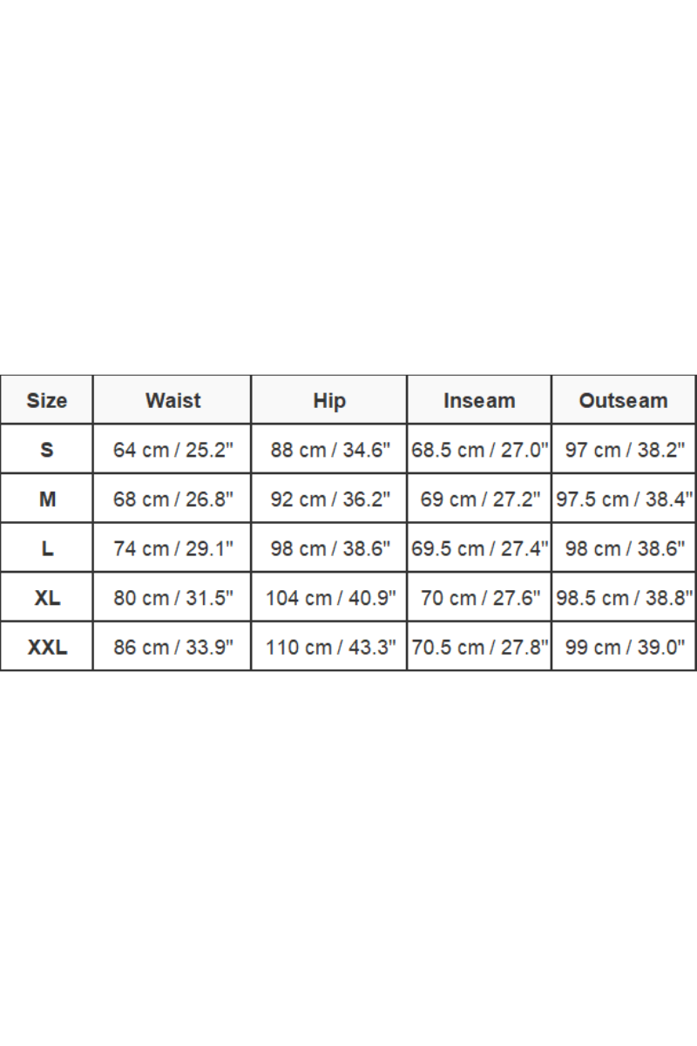Click the M size row label
697x1046 pixels.
pos(47,499)
